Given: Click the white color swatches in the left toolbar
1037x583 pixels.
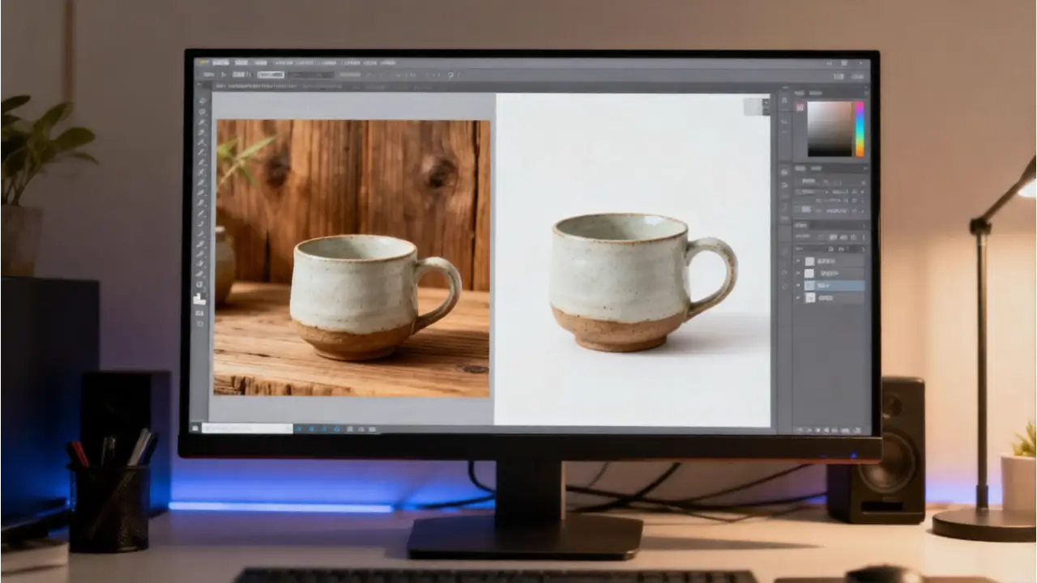Looking at the screenshot, I should click(199, 299).
